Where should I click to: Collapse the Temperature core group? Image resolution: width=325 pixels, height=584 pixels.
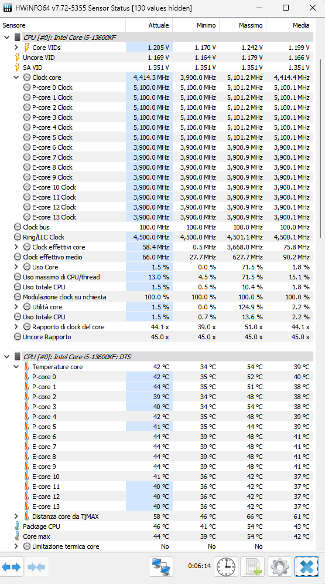(x=16, y=367)
